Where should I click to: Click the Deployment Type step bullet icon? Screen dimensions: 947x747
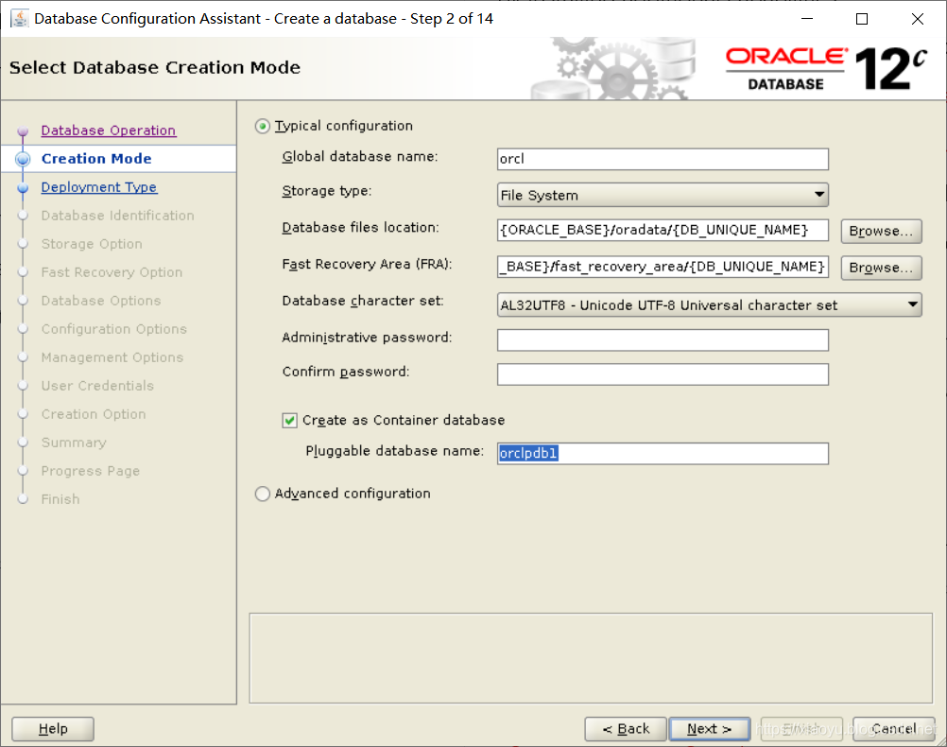coord(23,188)
